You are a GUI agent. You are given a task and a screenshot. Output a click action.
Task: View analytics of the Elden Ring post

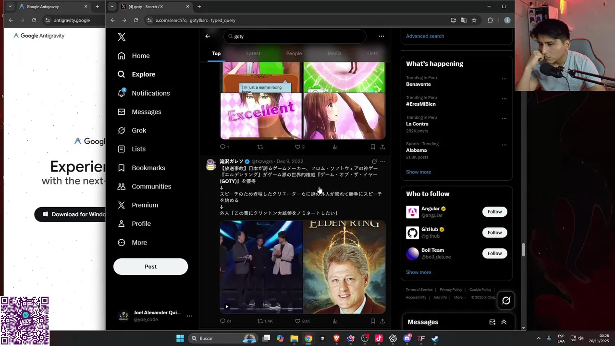(x=335, y=321)
